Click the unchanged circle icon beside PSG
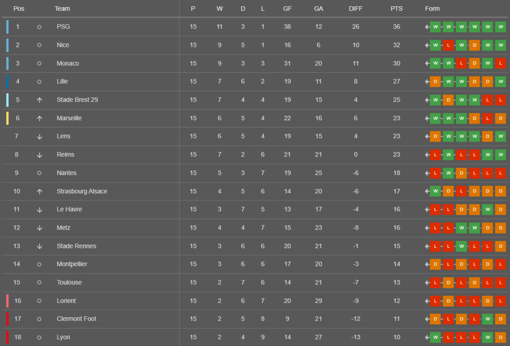 pyautogui.click(x=39, y=27)
